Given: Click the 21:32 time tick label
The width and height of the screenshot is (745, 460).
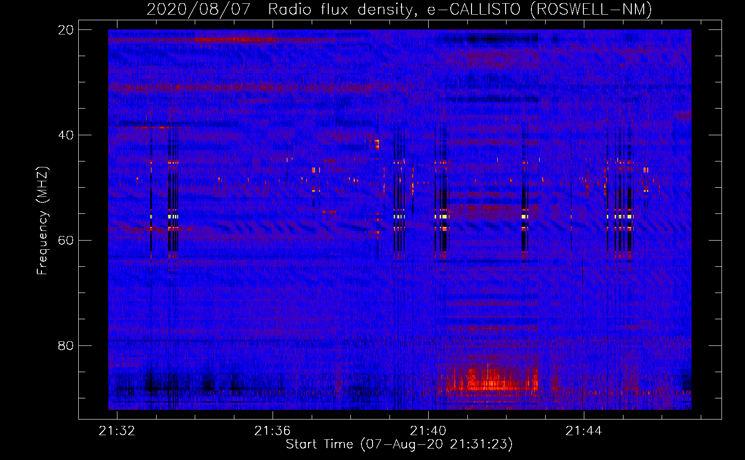Looking at the screenshot, I should pyautogui.click(x=117, y=431).
